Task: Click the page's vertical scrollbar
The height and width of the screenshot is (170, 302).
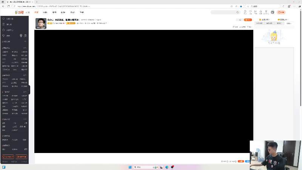Action: pyautogui.click(x=300, y=58)
